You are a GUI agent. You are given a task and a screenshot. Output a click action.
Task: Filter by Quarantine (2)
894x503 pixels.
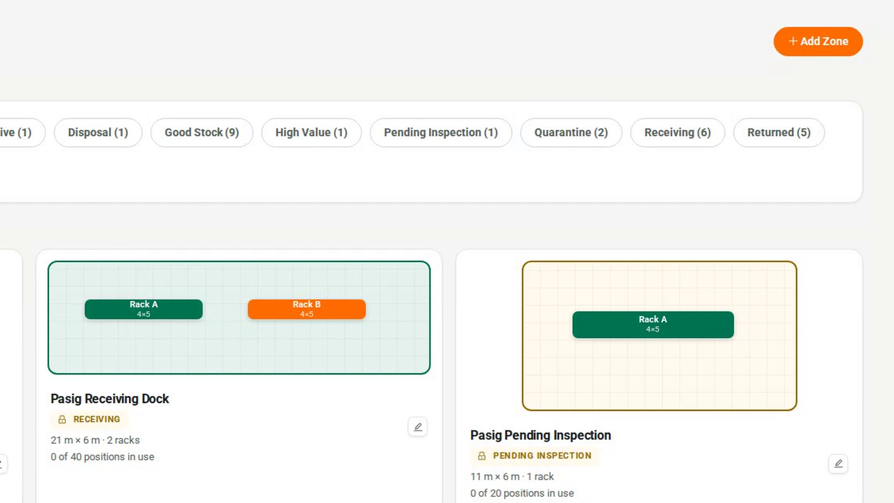point(571,133)
